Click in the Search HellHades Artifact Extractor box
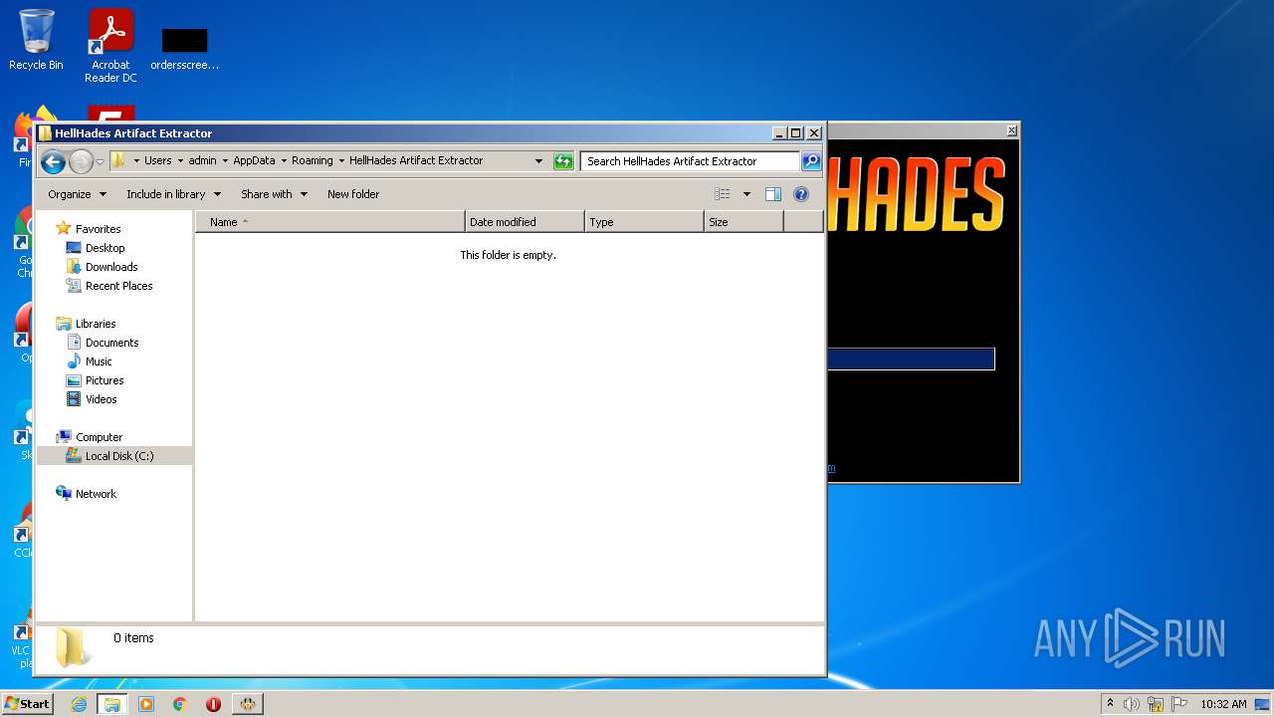The width and height of the screenshot is (1274, 717). coord(691,160)
